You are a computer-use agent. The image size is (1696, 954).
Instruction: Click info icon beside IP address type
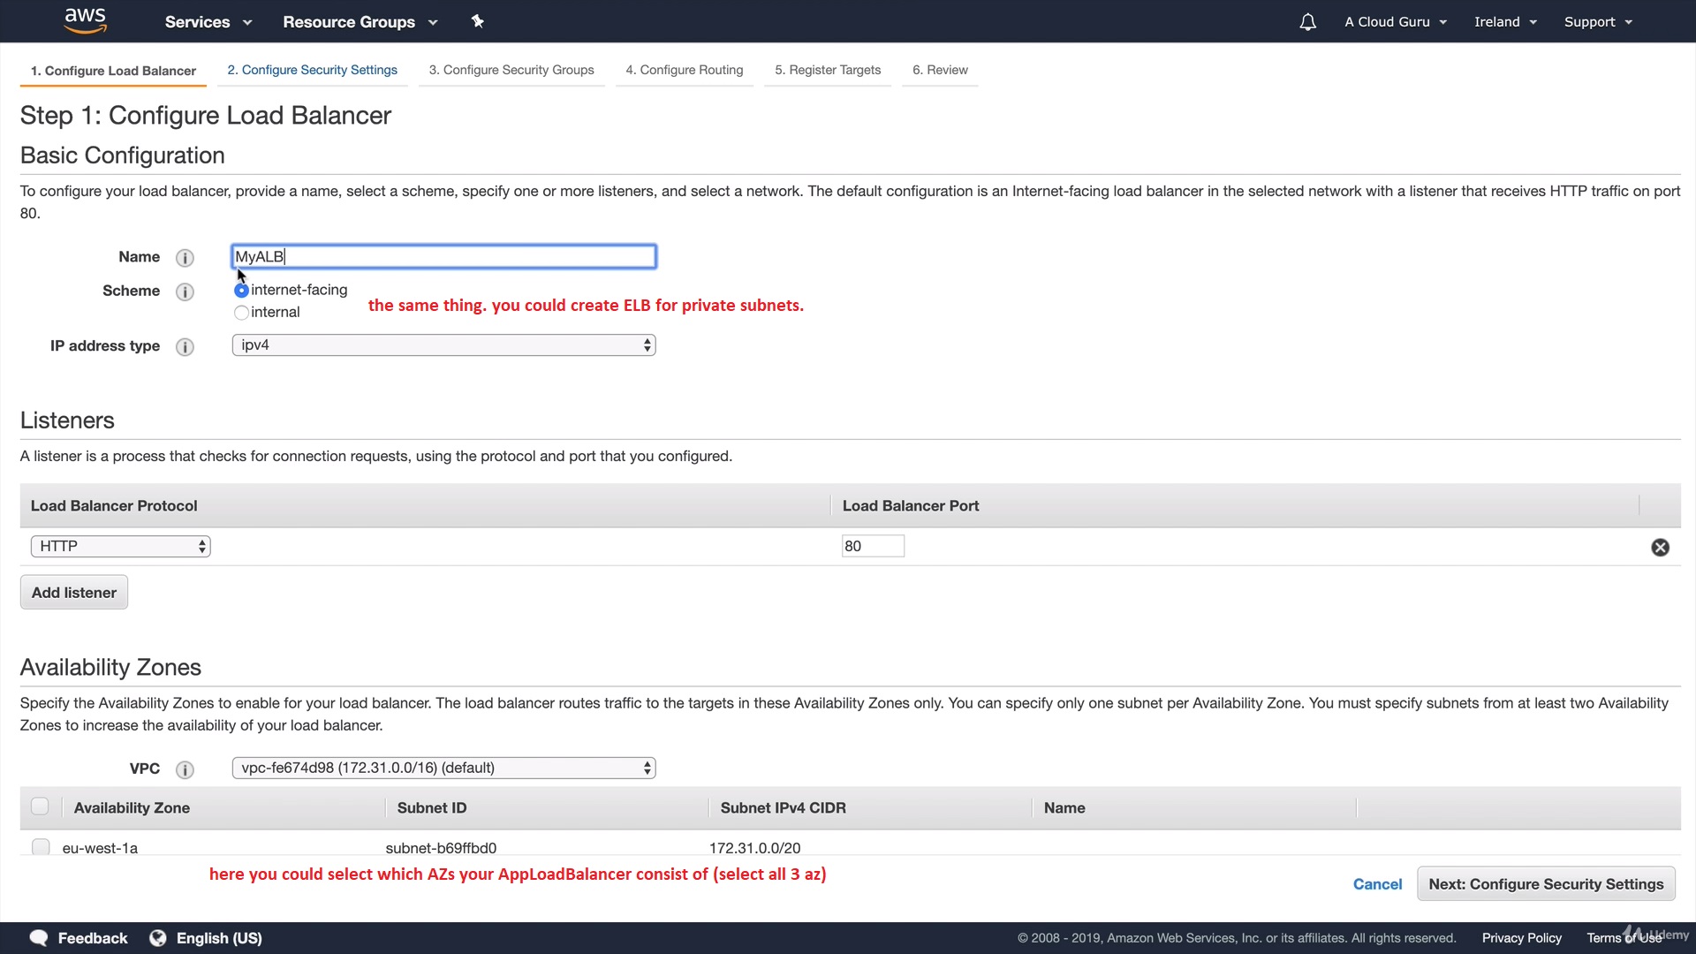[185, 347]
